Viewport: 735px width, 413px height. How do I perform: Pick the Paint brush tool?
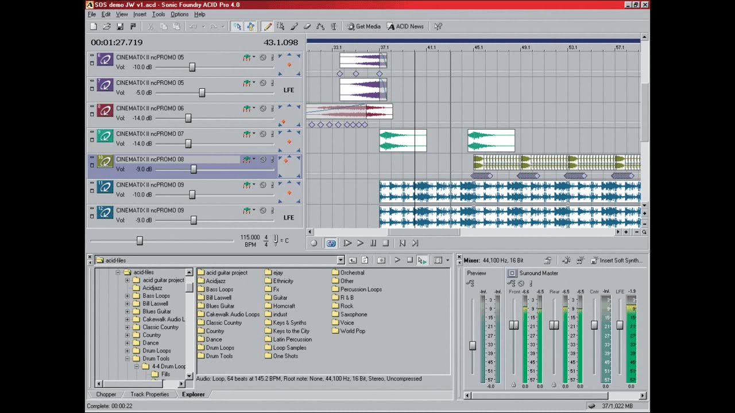pyautogui.click(x=294, y=26)
